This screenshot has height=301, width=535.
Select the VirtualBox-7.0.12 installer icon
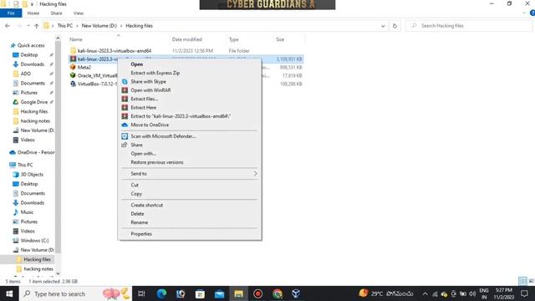(x=73, y=84)
